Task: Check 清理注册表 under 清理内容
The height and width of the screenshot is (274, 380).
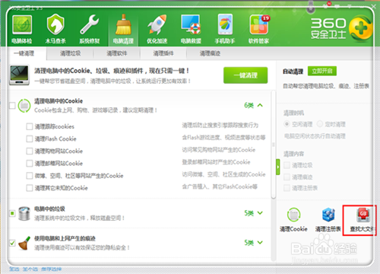Action: [x=287, y=188]
